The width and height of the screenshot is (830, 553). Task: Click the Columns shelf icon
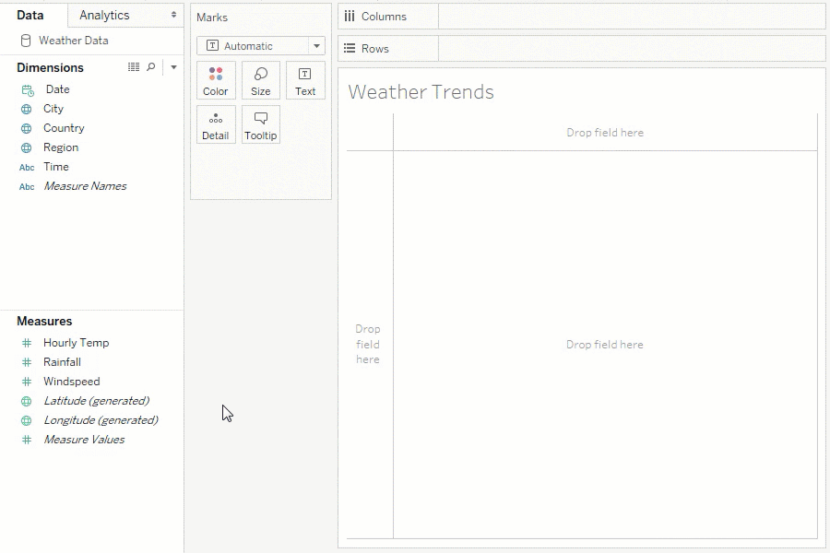click(350, 16)
